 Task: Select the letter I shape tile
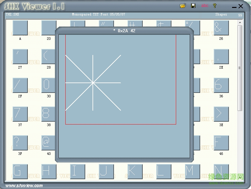(78, 171)
